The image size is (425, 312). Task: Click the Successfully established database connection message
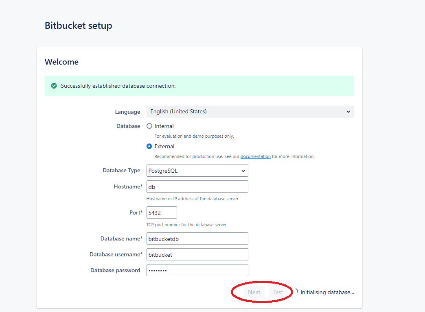tap(118, 86)
